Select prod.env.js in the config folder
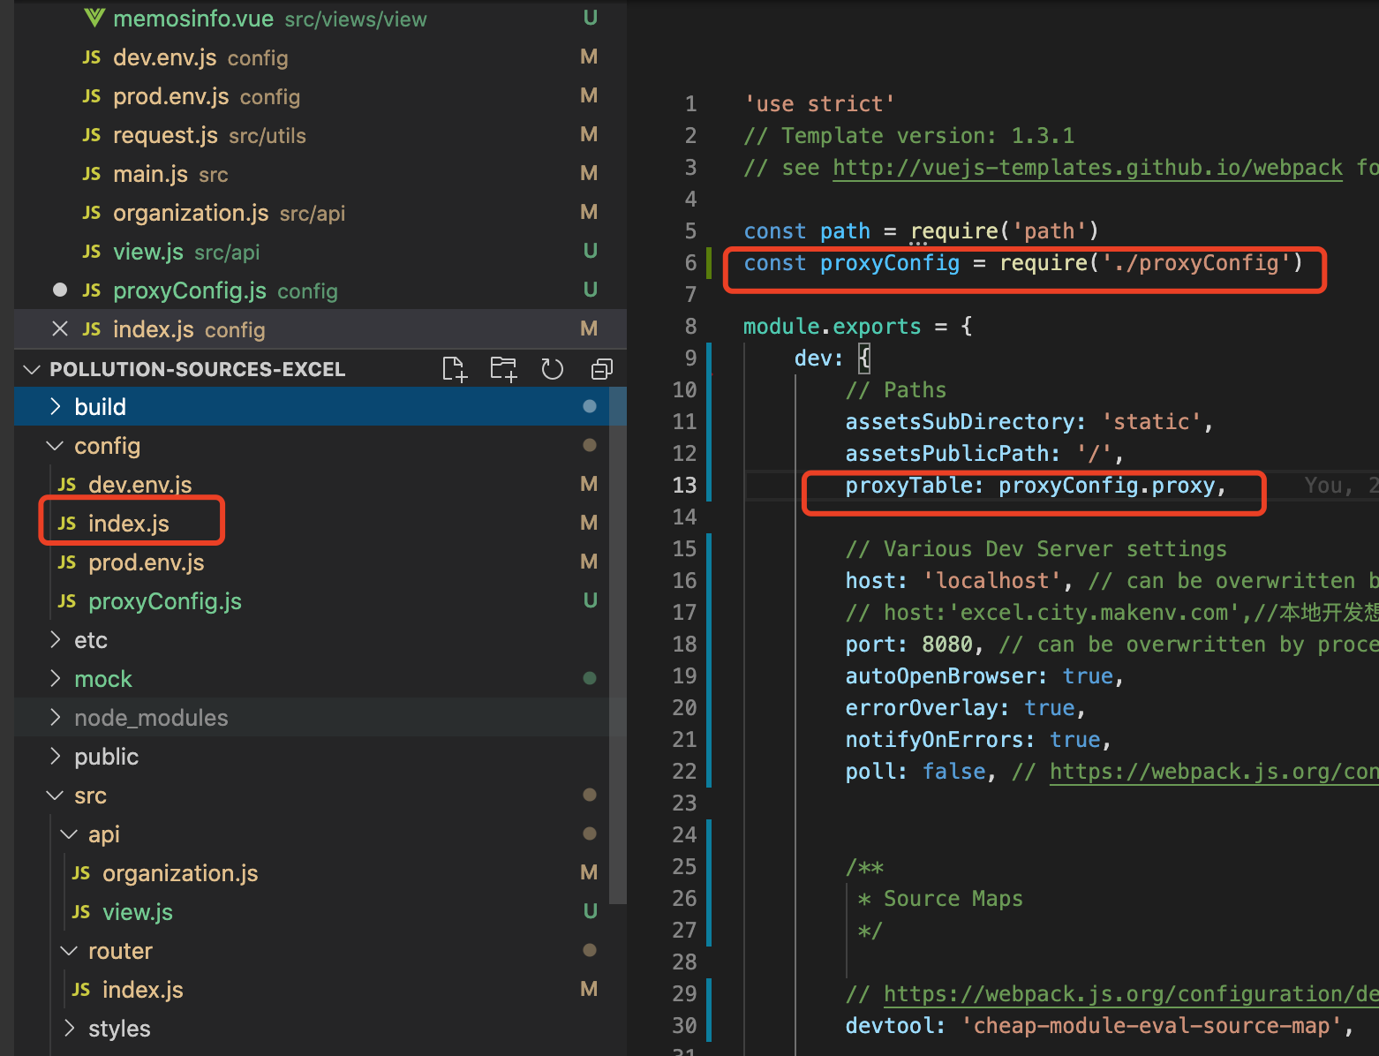 146,562
